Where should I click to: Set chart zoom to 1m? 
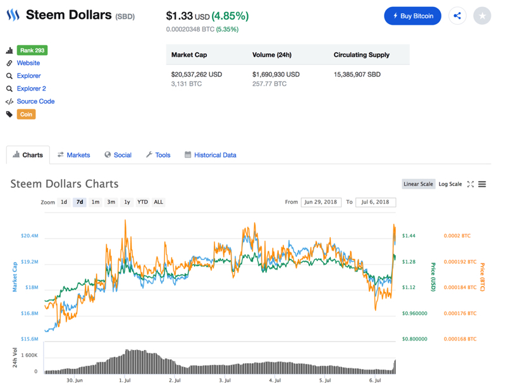[x=96, y=202]
